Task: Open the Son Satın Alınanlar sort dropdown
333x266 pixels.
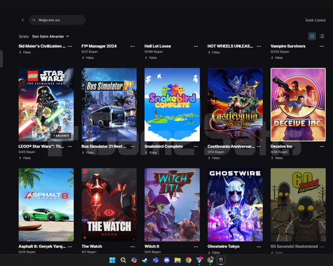Action: (51, 37)
